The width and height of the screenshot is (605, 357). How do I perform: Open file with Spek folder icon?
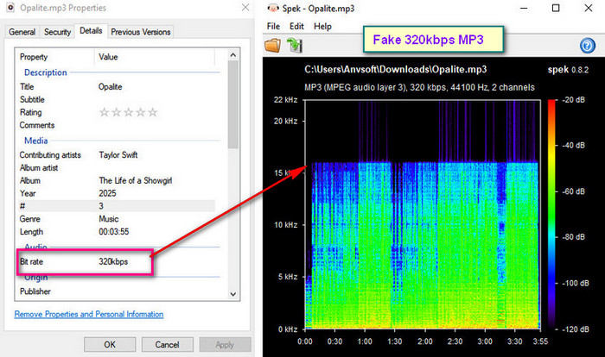tap(273, 46)
